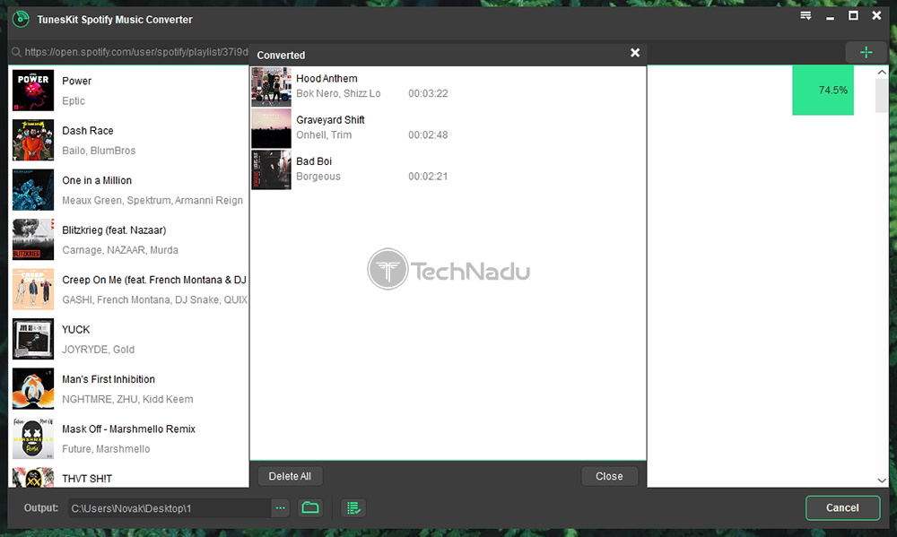Click the output path field
This screenshot has width=897, height=537.
170,507
